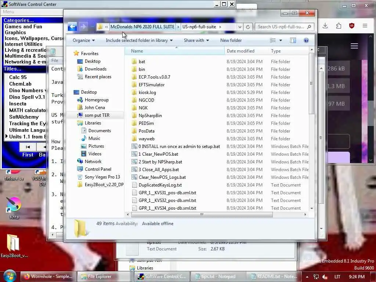Screen dimensions: 376x282
Task: Click the Forward arrow in File Explorer
Action: point(83,26)
